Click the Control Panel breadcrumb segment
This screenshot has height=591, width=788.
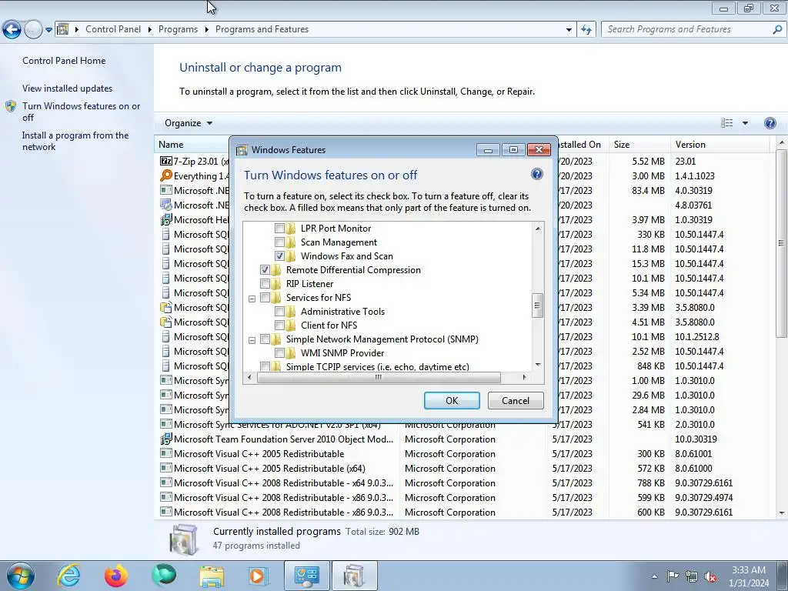pyautogui.click(x=113, y=29)
